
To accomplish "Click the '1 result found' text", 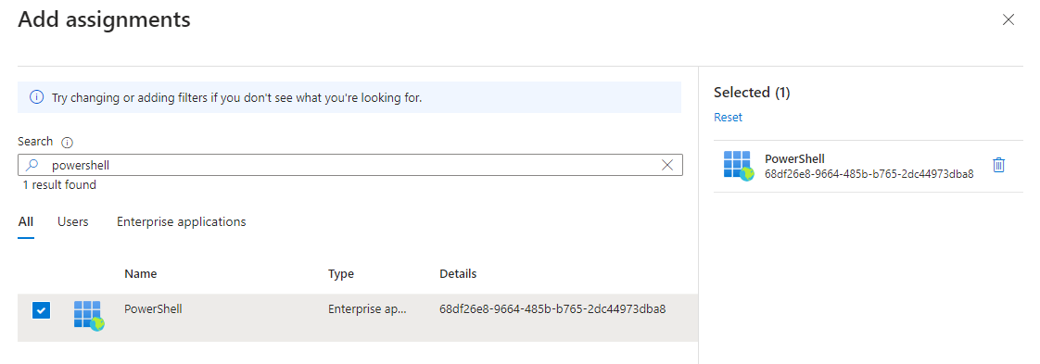I will [59, 185].
